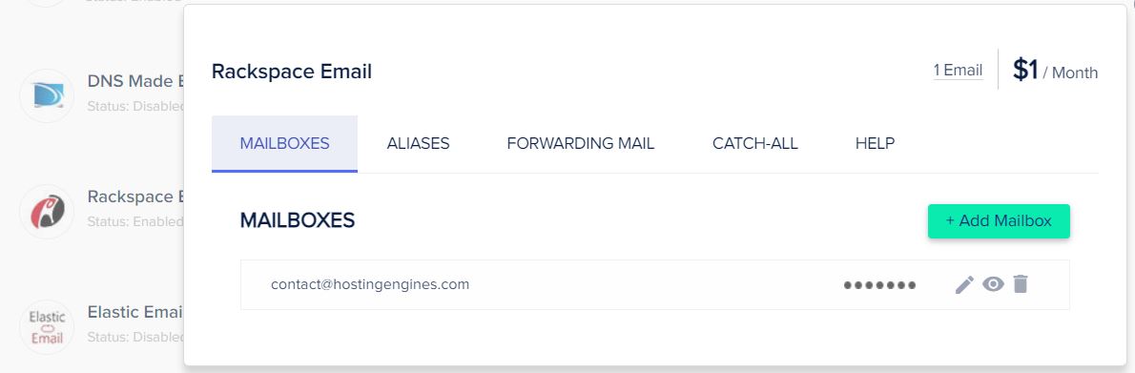
Task: Add a new mailbox with the green button
Action: 999,221
